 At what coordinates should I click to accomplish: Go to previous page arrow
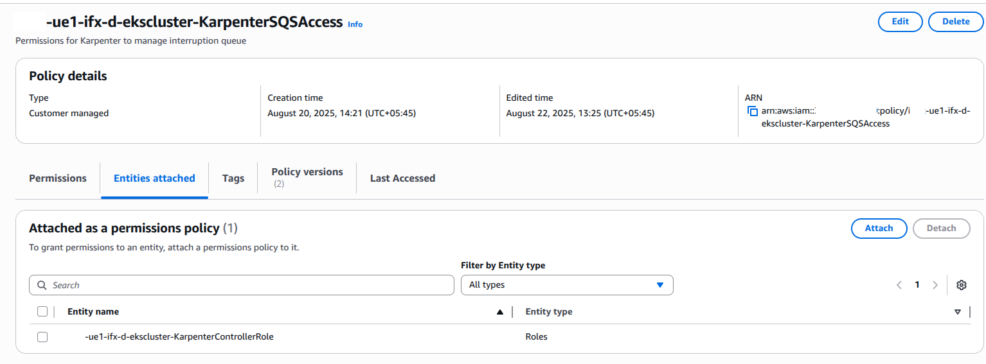(899, 285)
